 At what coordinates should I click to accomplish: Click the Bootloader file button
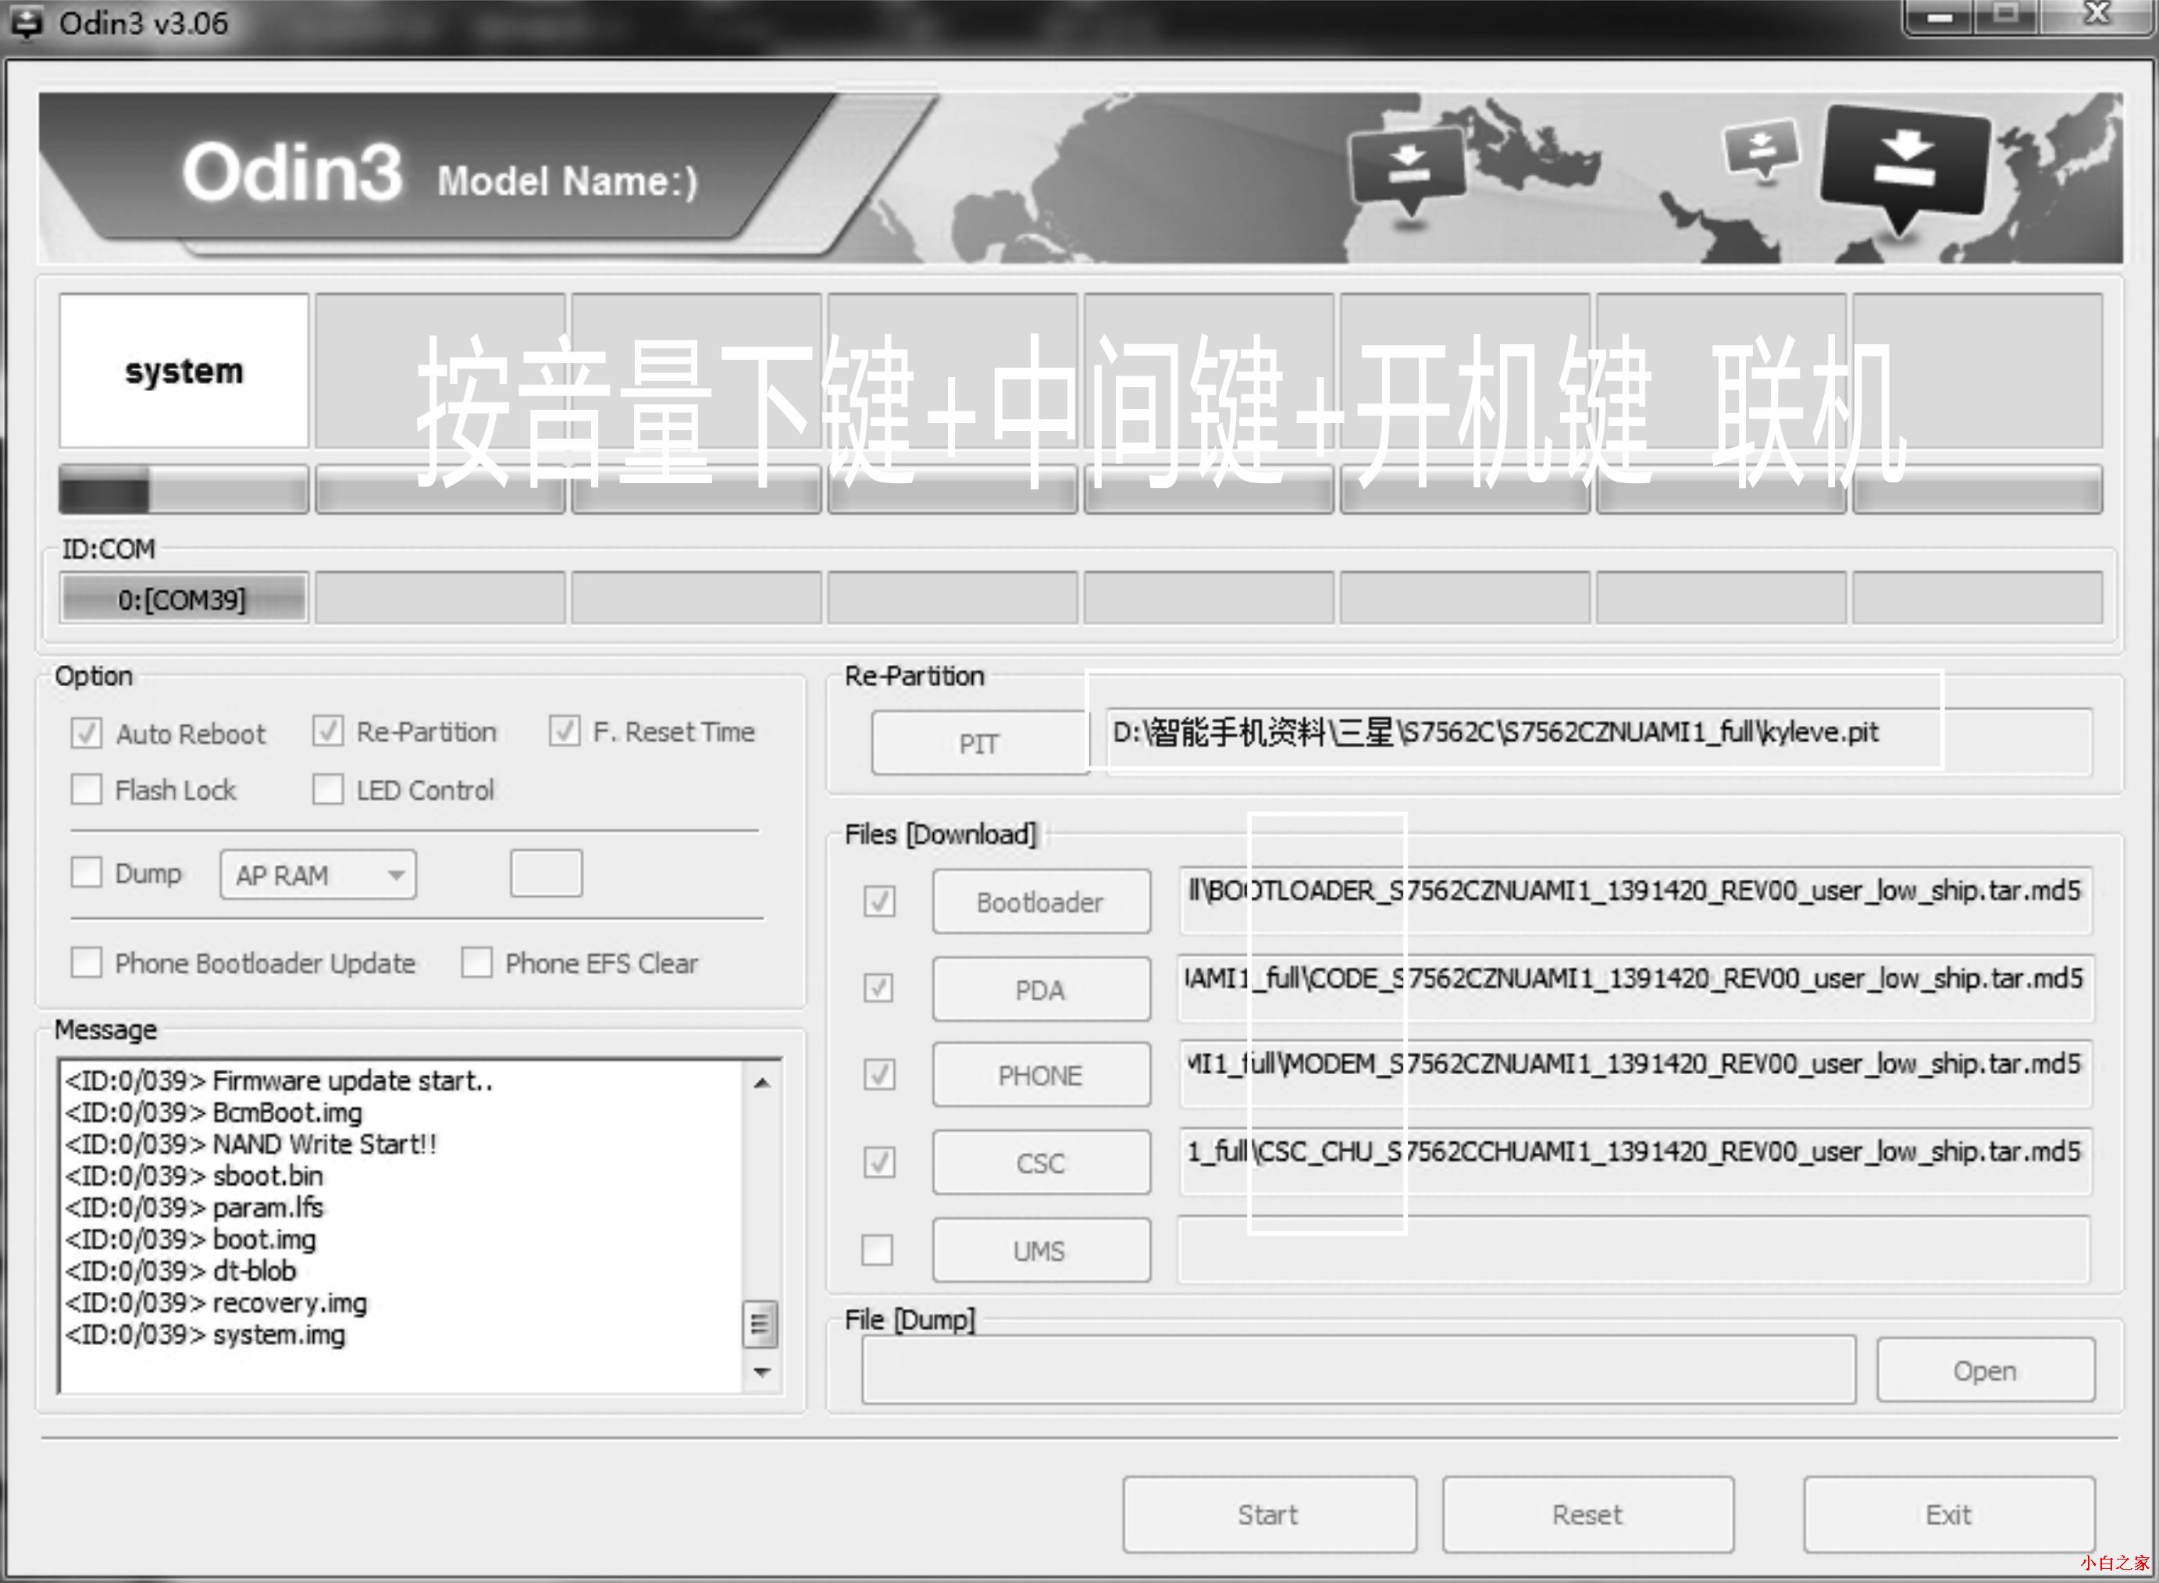(1042, 901)
